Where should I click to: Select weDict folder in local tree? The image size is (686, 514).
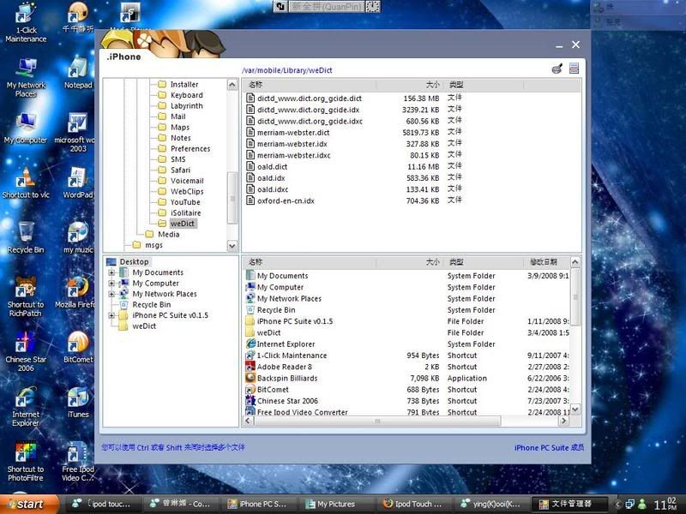(144, 326)
